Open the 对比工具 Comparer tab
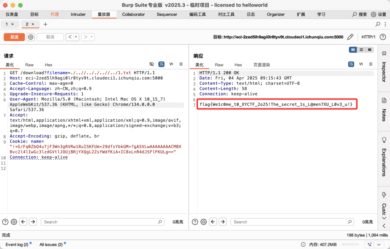 pos(226,14)
